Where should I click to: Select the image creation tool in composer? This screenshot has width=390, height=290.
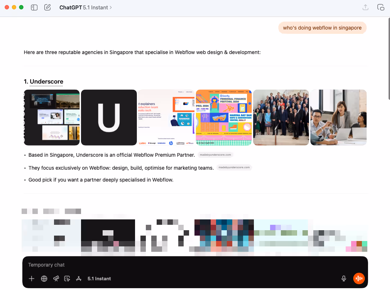coord(67,278)
